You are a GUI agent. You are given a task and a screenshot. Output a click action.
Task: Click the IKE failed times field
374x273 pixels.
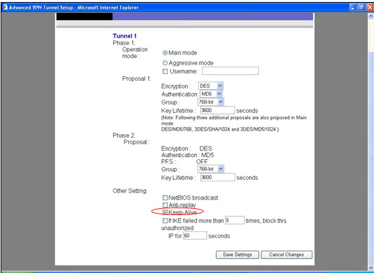[x=235, y=220]
